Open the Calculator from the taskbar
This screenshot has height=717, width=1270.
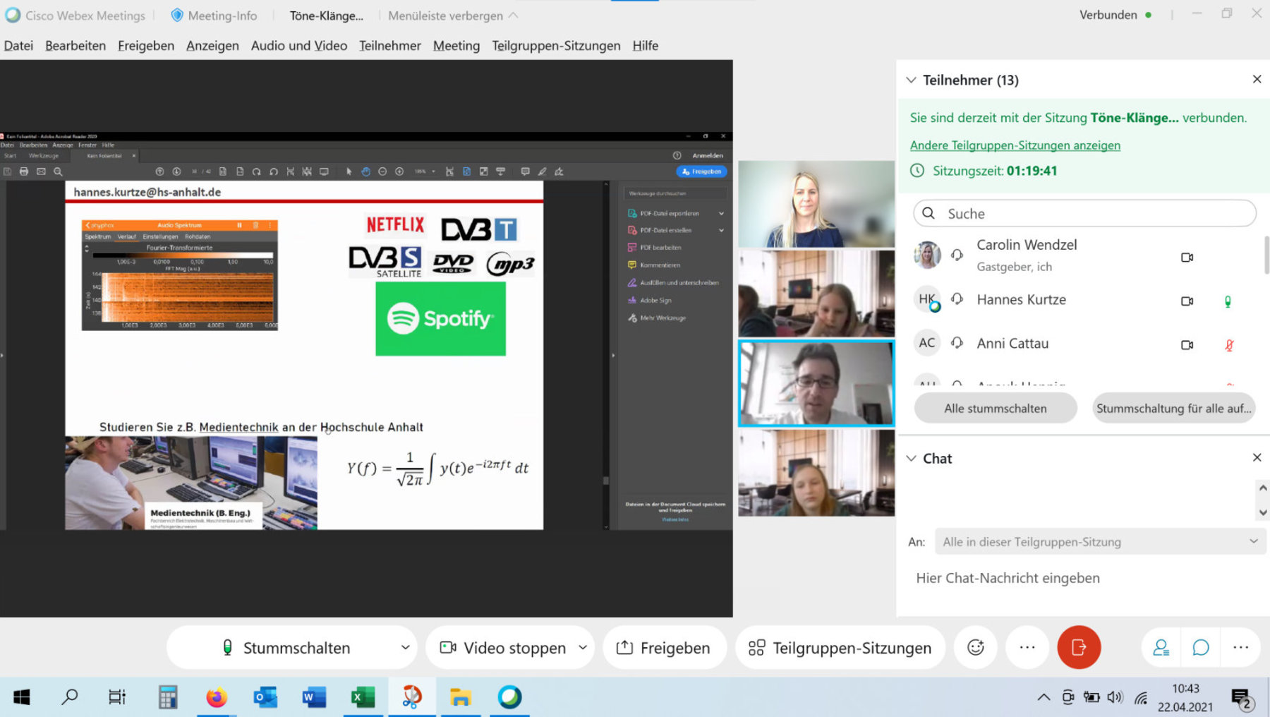click(167, 697)
